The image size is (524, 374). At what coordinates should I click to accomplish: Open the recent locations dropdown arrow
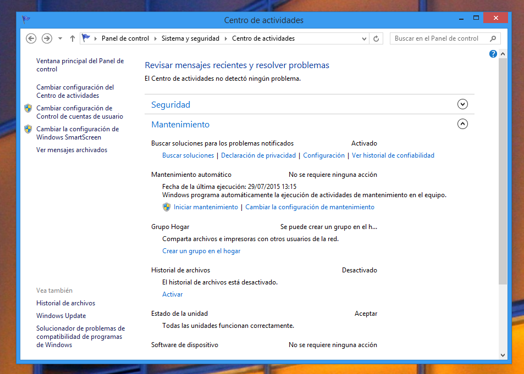[60, 38]
